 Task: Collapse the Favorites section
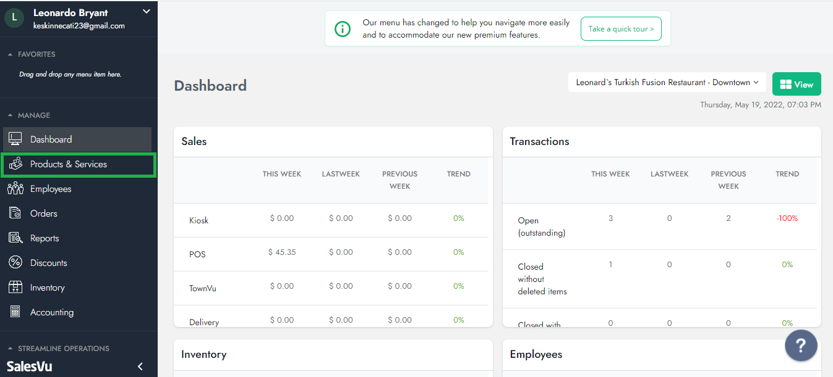pos(10,55)
